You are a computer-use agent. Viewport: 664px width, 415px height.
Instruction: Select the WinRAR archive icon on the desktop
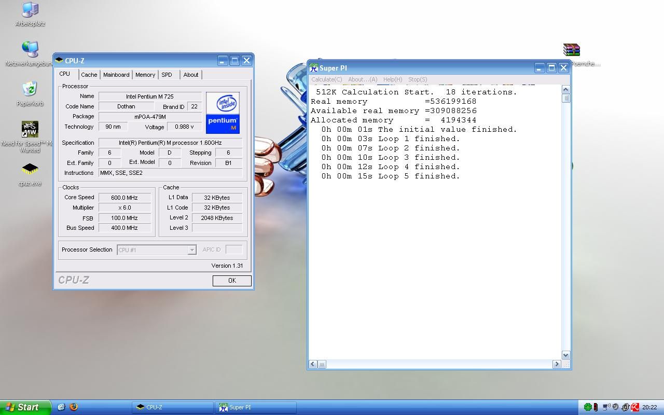(571, 50)
